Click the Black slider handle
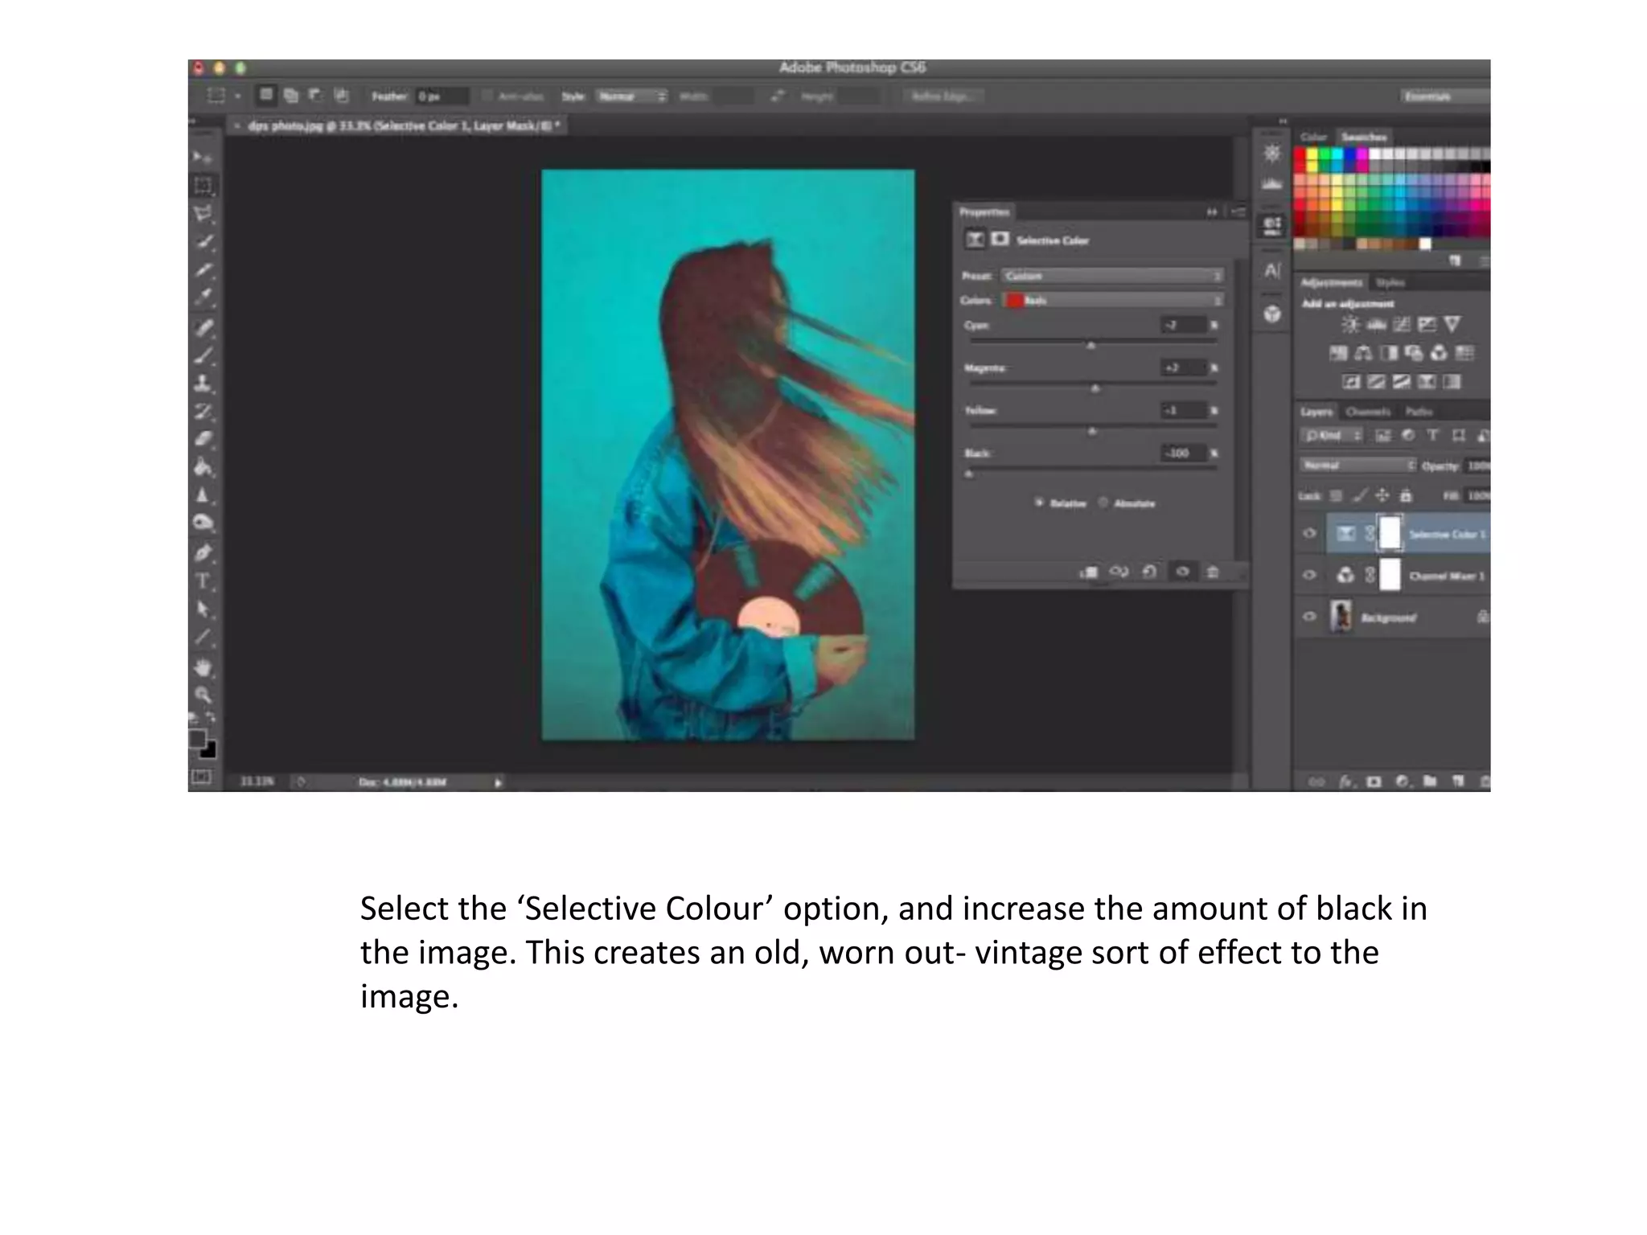The height and width of the screenshot is (1235, 1647). point(969,474)
